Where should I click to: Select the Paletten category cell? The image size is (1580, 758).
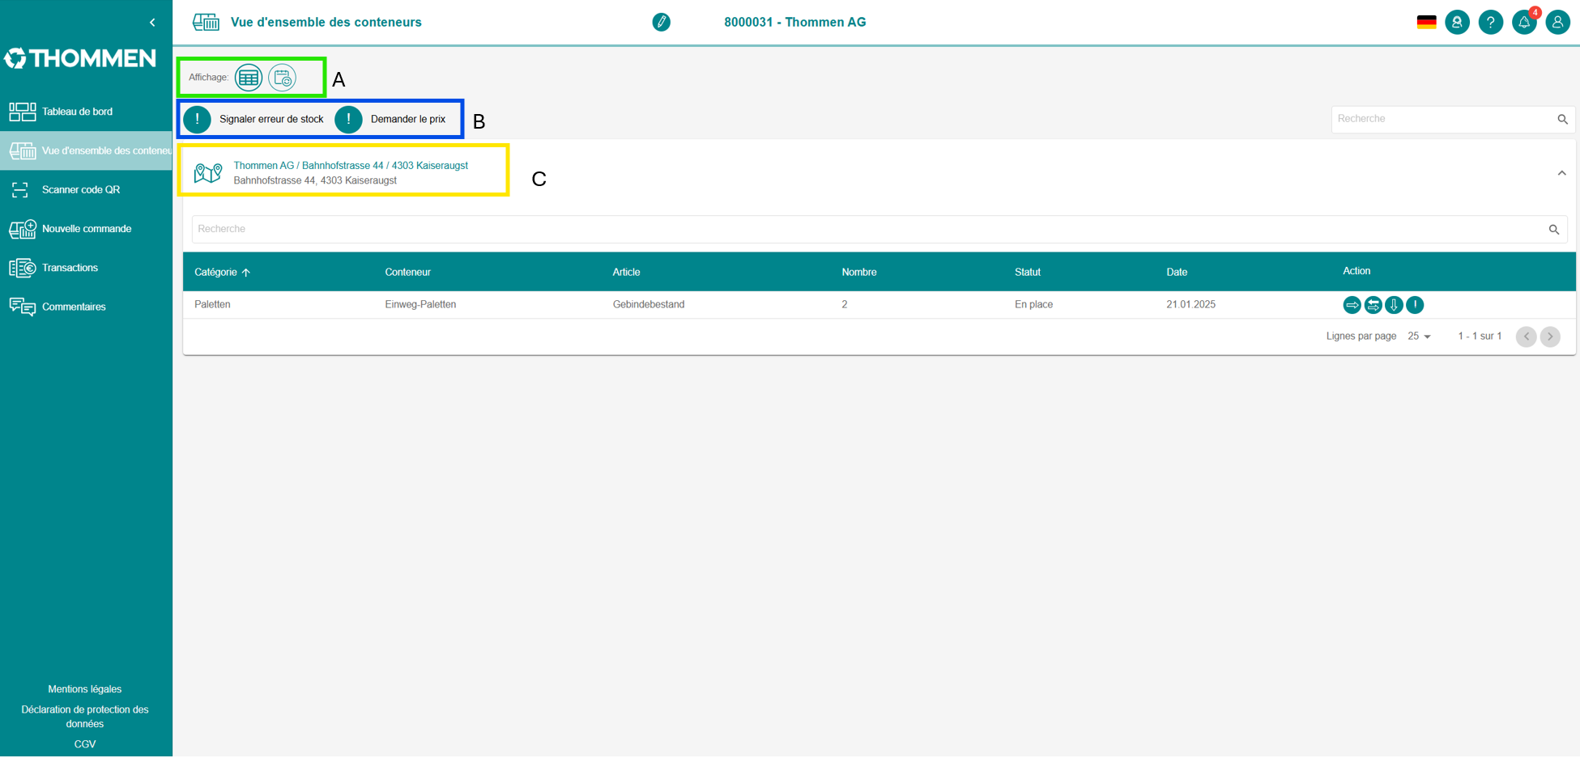click(212, 305)
